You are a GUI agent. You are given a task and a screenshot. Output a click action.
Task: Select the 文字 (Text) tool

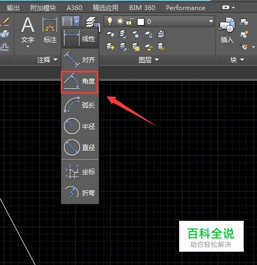(x=28, y=29)
